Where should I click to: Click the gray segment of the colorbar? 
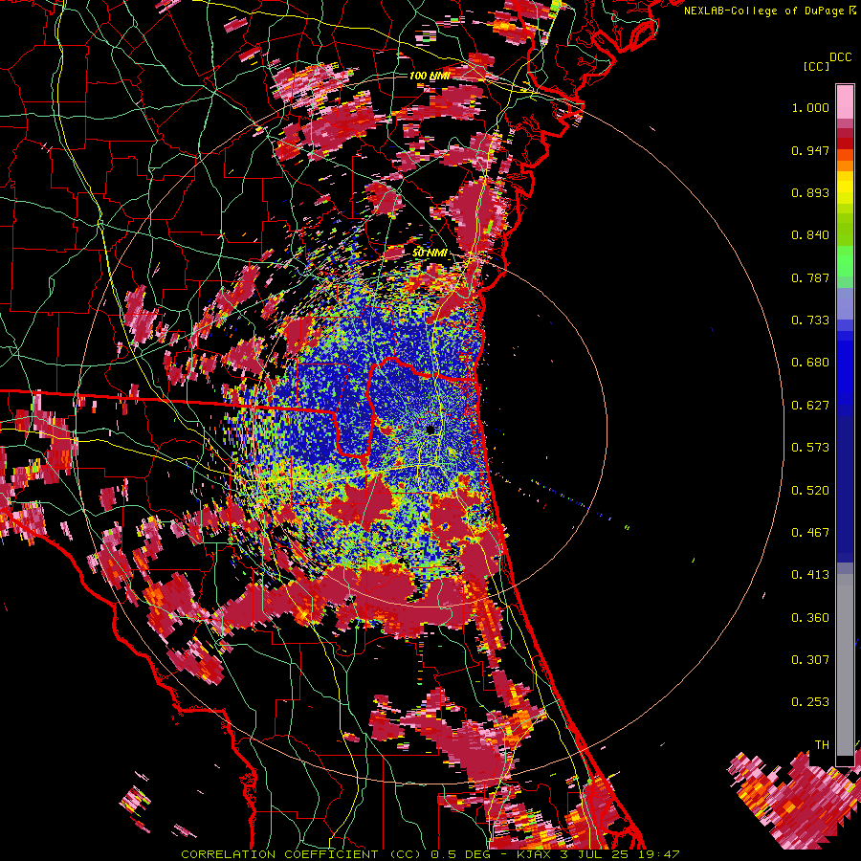click(x=845, y=665)
